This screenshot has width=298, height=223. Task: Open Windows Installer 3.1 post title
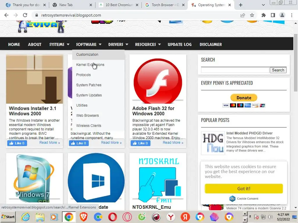tap(33, 111)
